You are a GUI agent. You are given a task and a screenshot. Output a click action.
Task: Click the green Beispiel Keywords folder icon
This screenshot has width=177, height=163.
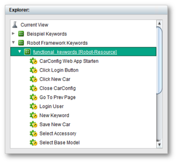tap(21, 34)
